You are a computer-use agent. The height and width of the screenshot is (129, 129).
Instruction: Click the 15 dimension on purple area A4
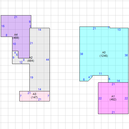tap(3, 26)
